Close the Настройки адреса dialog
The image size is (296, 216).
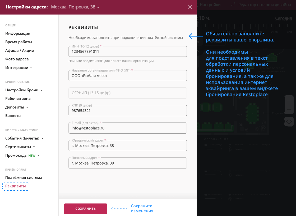pos(190,7)
